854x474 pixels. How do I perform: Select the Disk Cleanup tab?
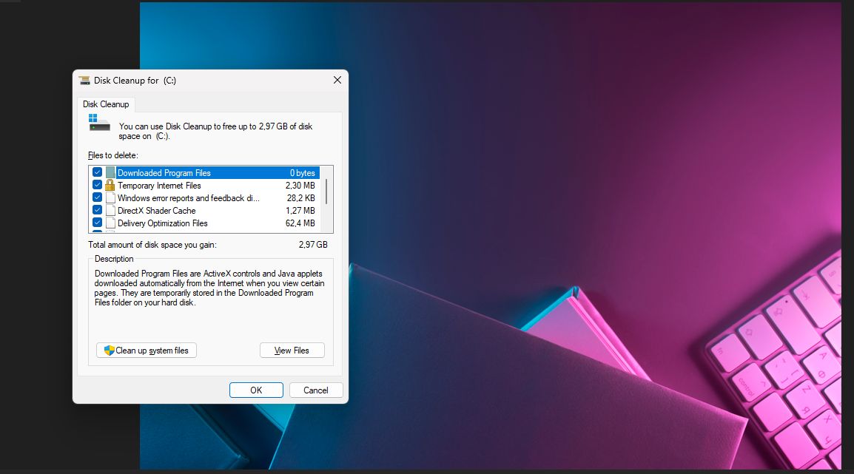pyautogui.click(x=106, y=104)
